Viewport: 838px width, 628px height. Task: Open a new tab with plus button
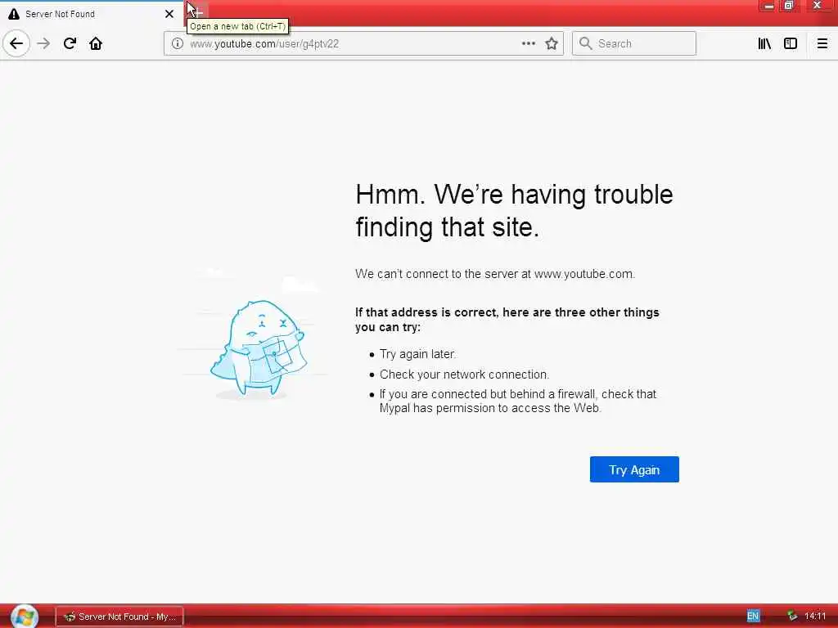(196, 11)
